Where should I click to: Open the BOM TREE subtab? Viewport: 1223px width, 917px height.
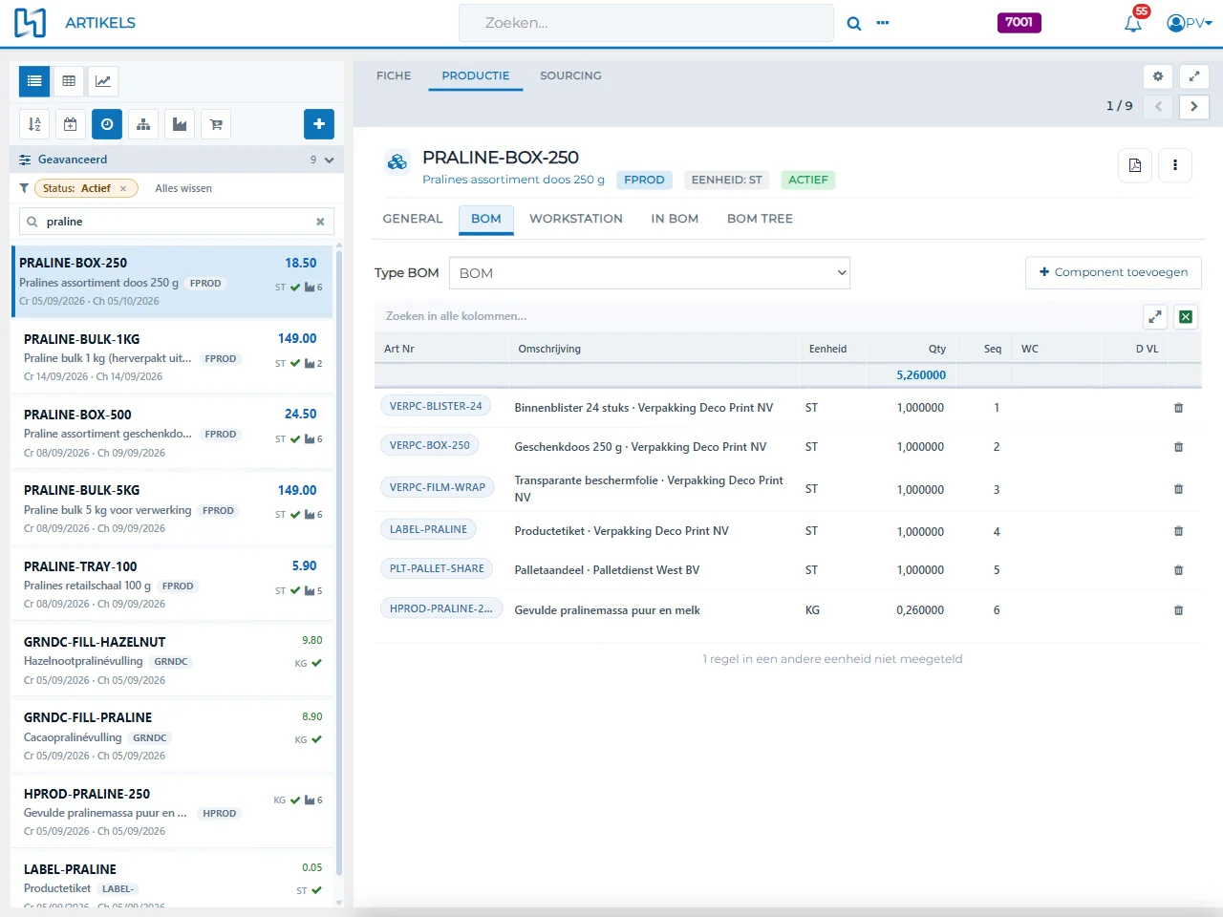point(760,219)
